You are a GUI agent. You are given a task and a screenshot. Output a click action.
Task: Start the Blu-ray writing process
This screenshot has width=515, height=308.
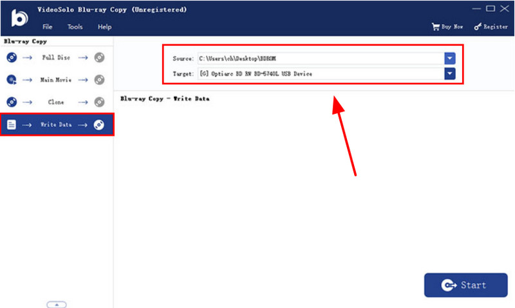click(465, 285)
